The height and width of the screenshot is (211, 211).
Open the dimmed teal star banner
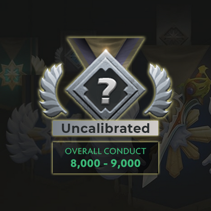click(x=12, y=74)
